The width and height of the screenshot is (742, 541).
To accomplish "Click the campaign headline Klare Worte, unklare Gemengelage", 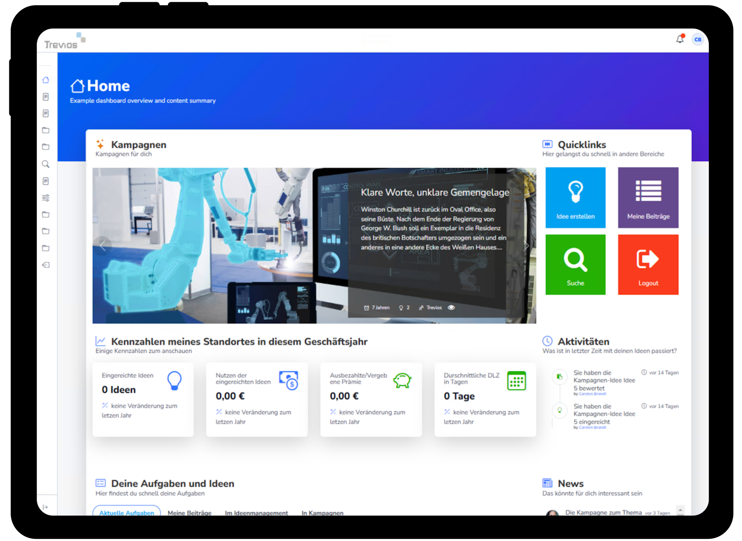I will [x=434, y=192].
